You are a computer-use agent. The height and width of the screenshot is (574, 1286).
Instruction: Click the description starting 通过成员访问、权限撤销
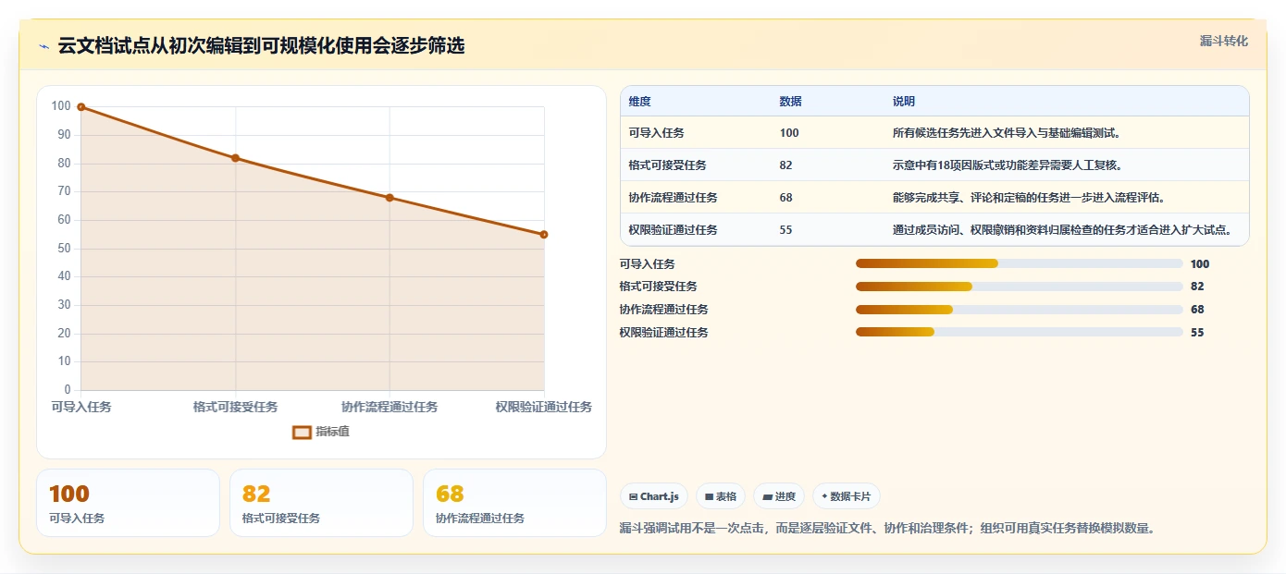click(x=1062, y=230)
